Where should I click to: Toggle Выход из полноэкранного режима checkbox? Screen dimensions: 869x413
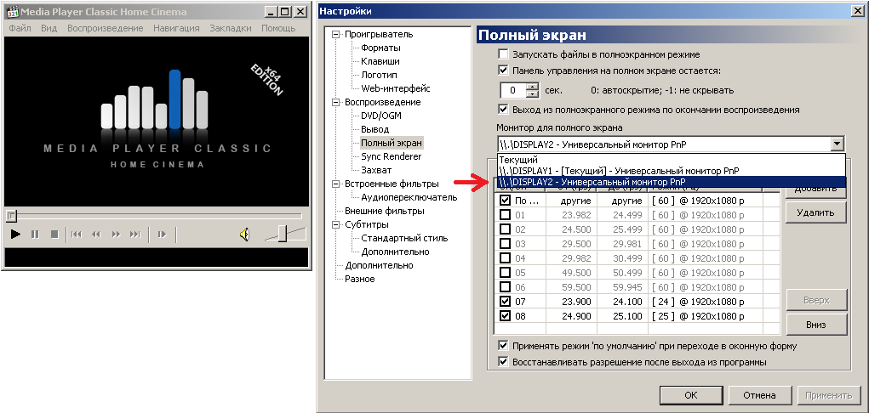[503, 110]
